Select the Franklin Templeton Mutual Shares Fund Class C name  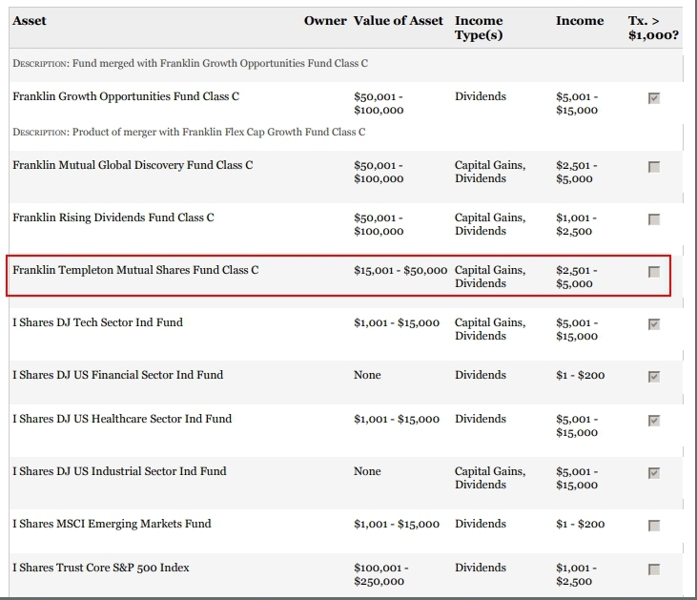point(135,270)
